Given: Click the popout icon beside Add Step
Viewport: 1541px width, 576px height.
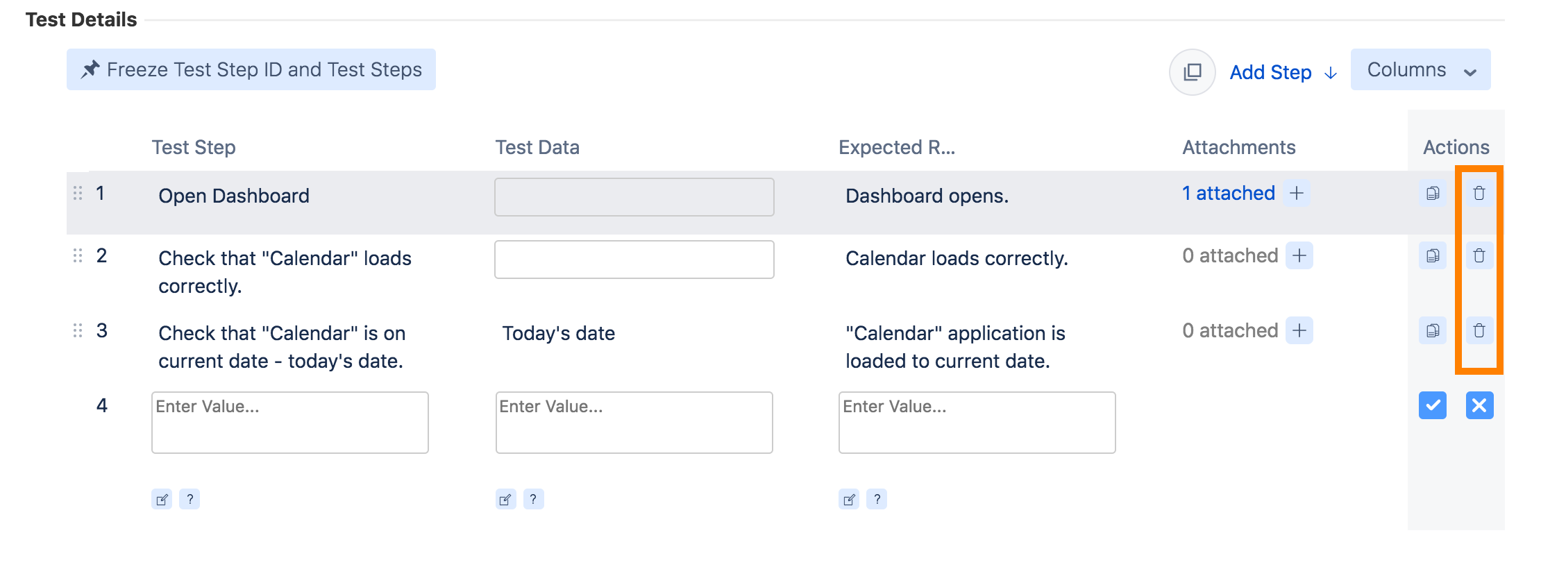Looking at the screenshot, I should tap(1193, 72).
